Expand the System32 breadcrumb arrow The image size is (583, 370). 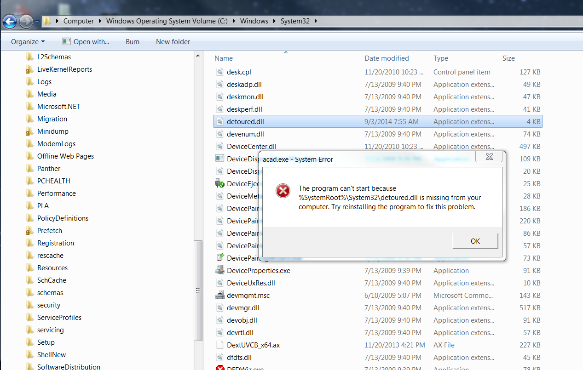click(x=315, y=21)
